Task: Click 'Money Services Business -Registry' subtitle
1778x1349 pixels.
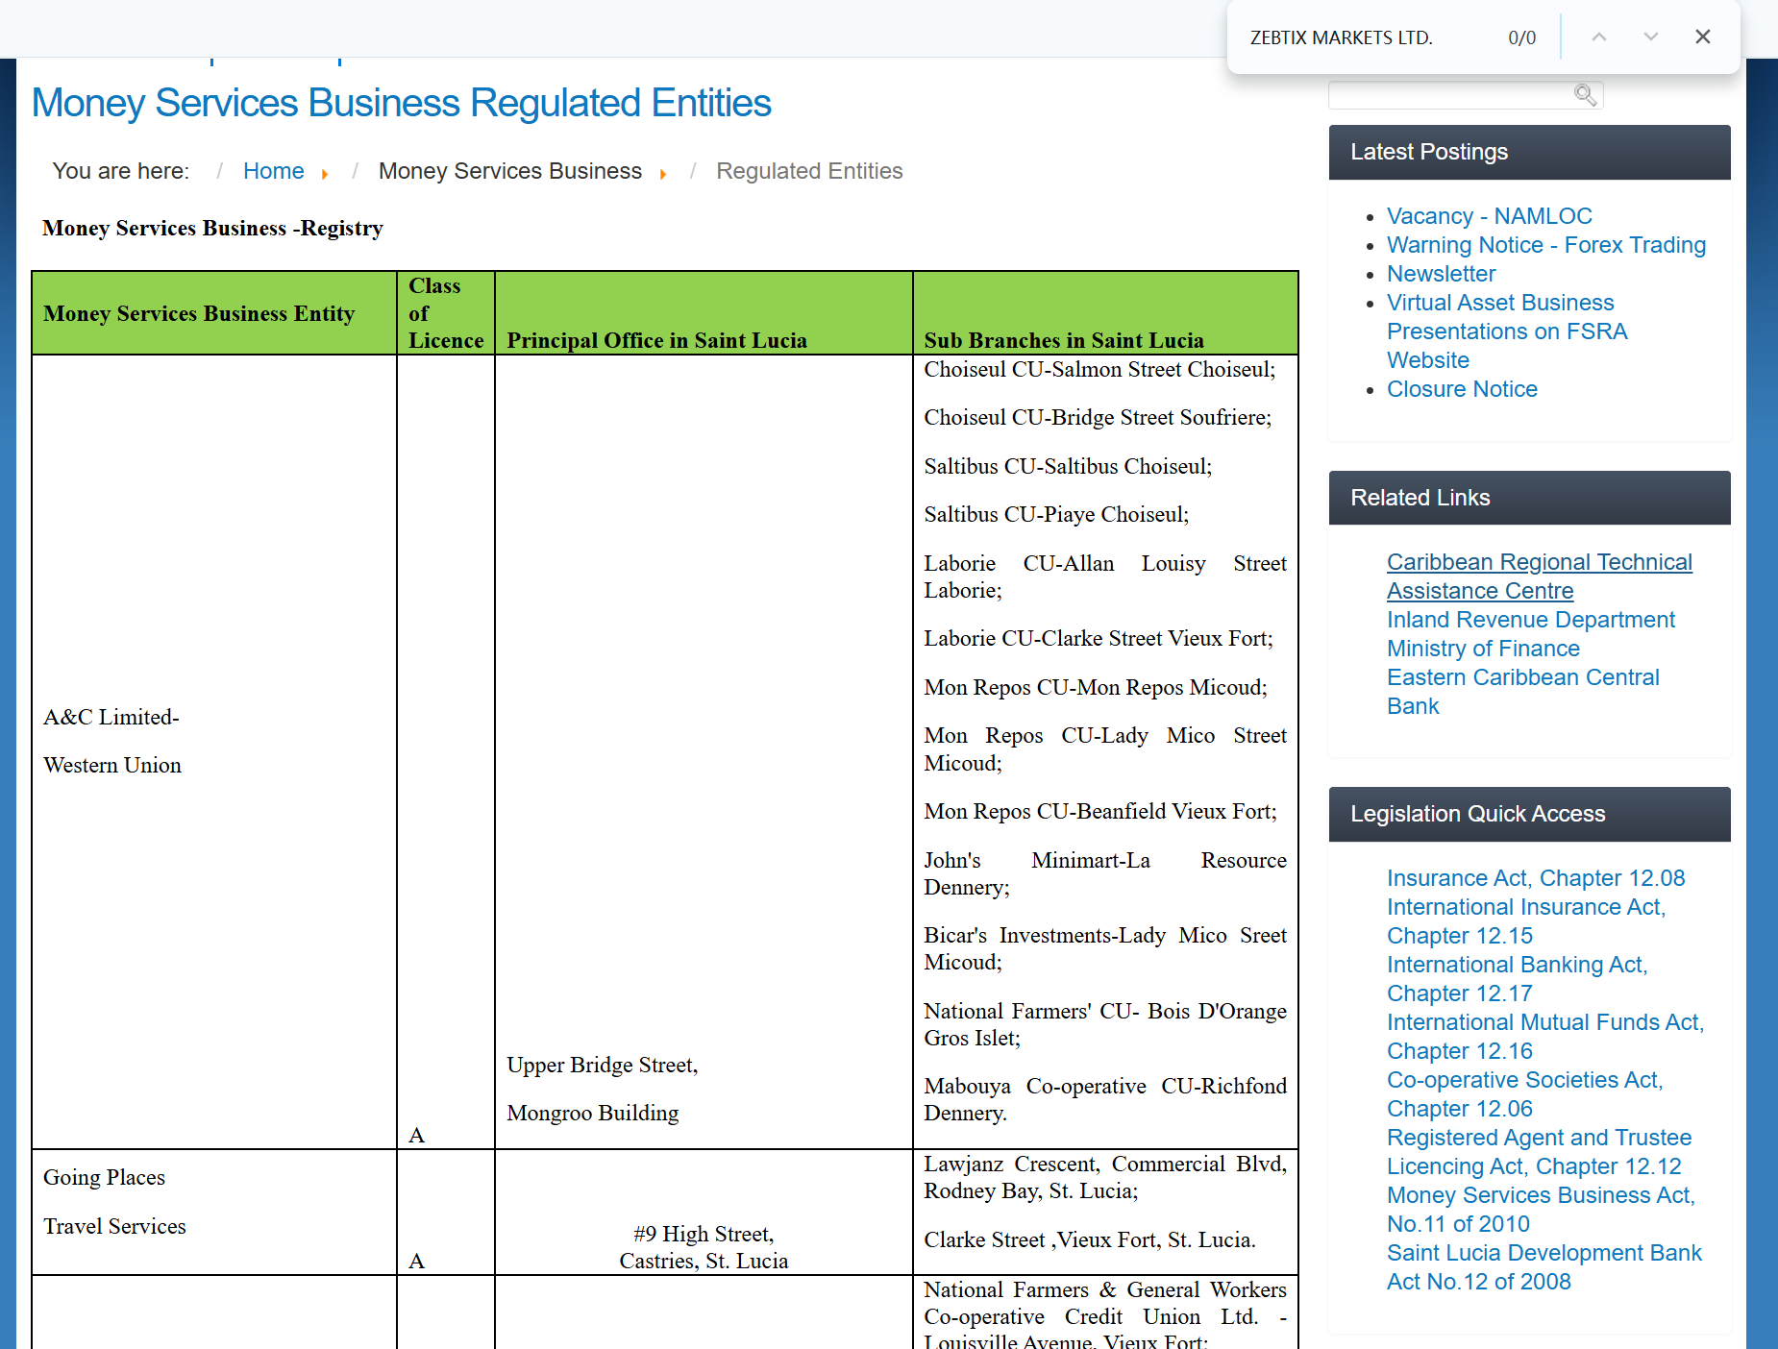Action: 212,228
